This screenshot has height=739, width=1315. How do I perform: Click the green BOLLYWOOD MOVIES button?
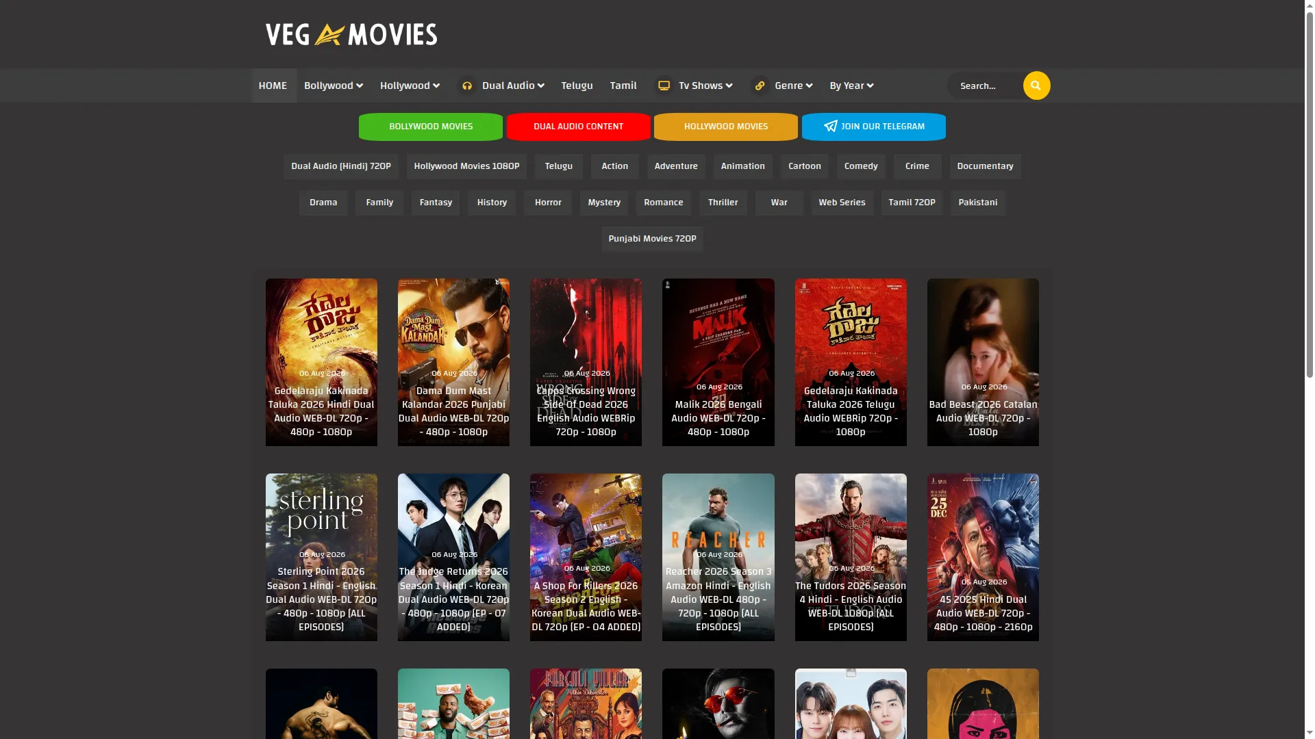[431, 127]
